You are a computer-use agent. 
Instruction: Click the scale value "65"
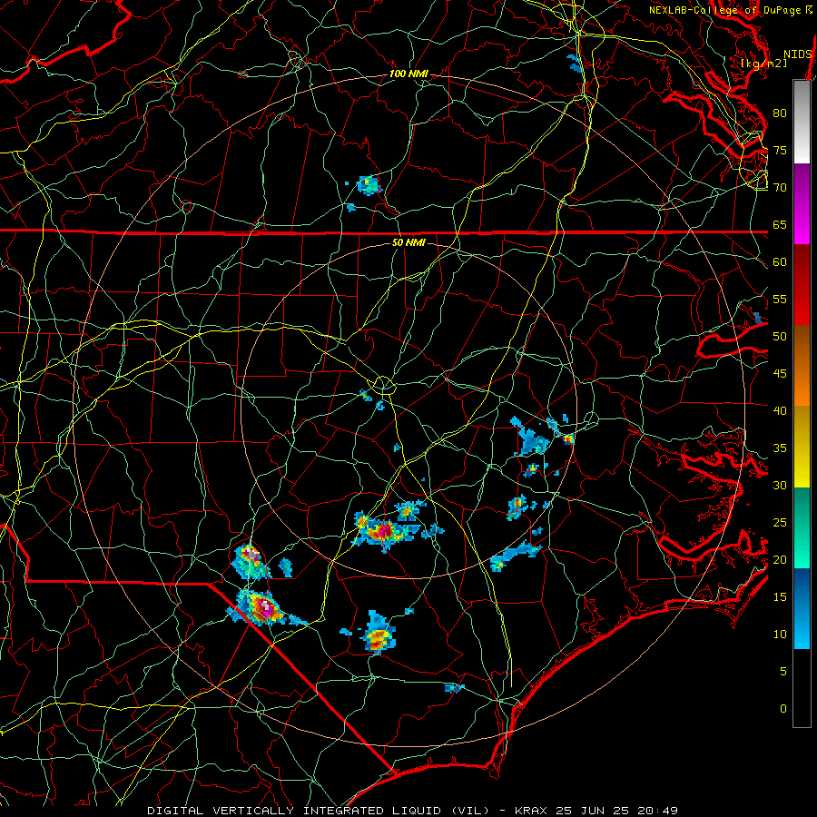pos(780,224)
